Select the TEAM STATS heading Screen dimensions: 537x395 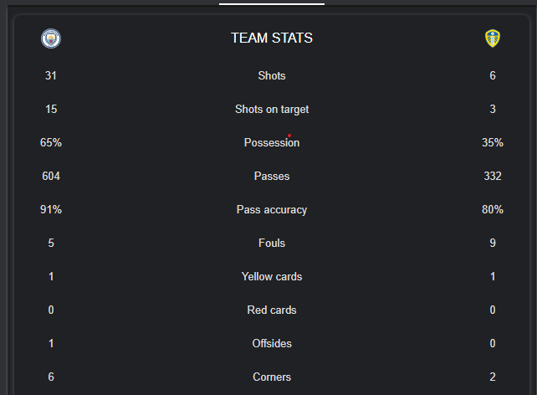272,38
